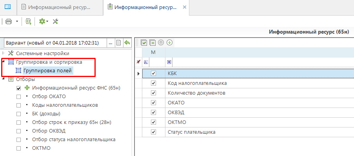354x156 pixels.
Task: Click the new variant page icon
Action: (x=118, y=43)
